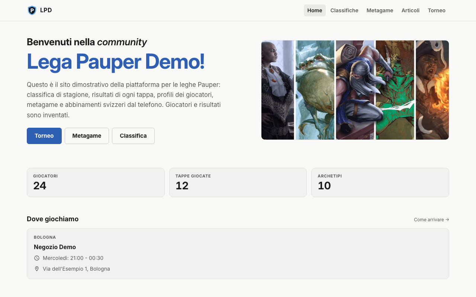Click the Classifica button
The width and height of the screenshot is (476, 297).
click(133, 136)
